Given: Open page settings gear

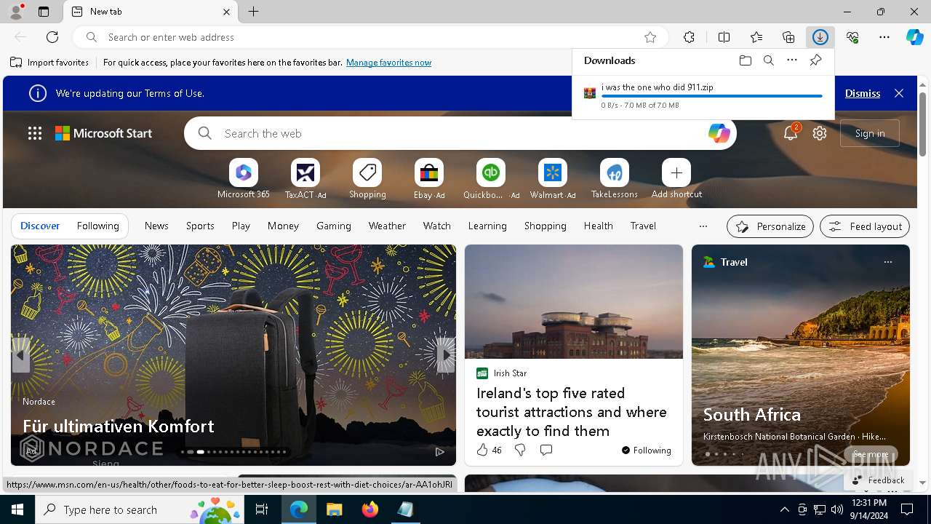Looking at the screenshot, I should [x=820, y=133].
